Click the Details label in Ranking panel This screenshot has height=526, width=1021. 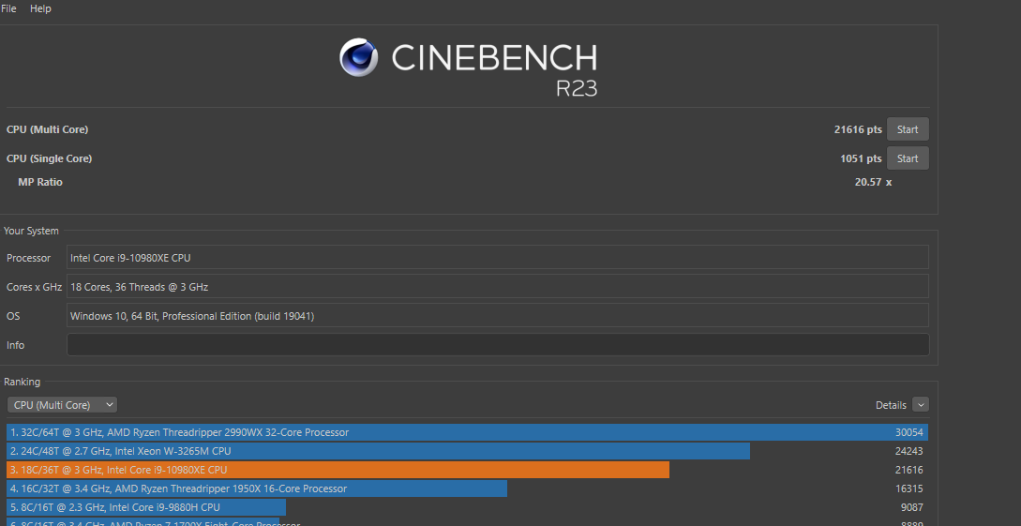click(x=891, y=405)
